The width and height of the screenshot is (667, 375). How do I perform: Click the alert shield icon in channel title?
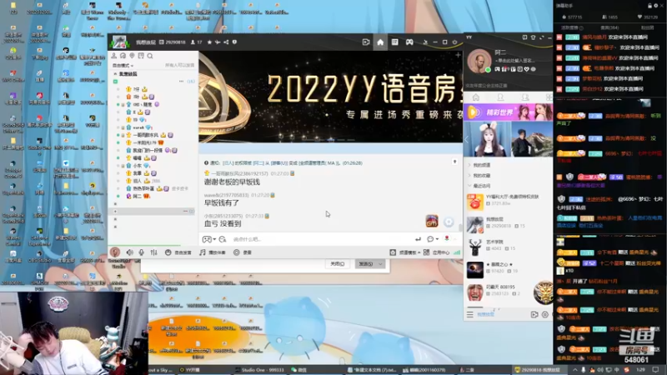(x=234, y=42)
